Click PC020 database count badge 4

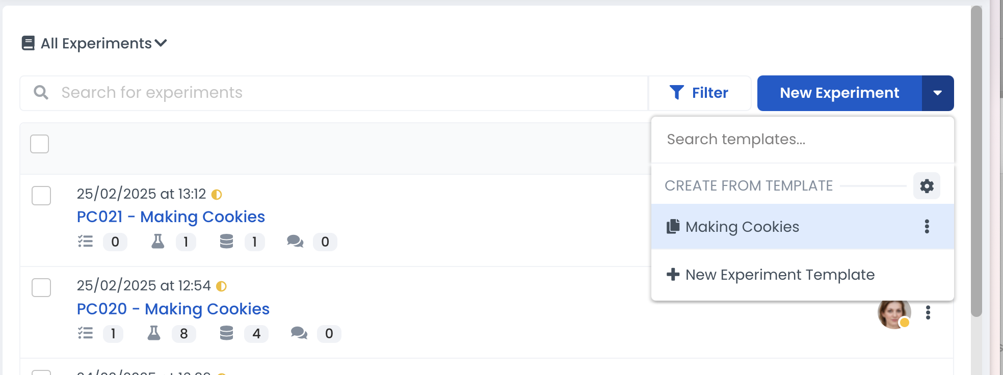[256, 334]
